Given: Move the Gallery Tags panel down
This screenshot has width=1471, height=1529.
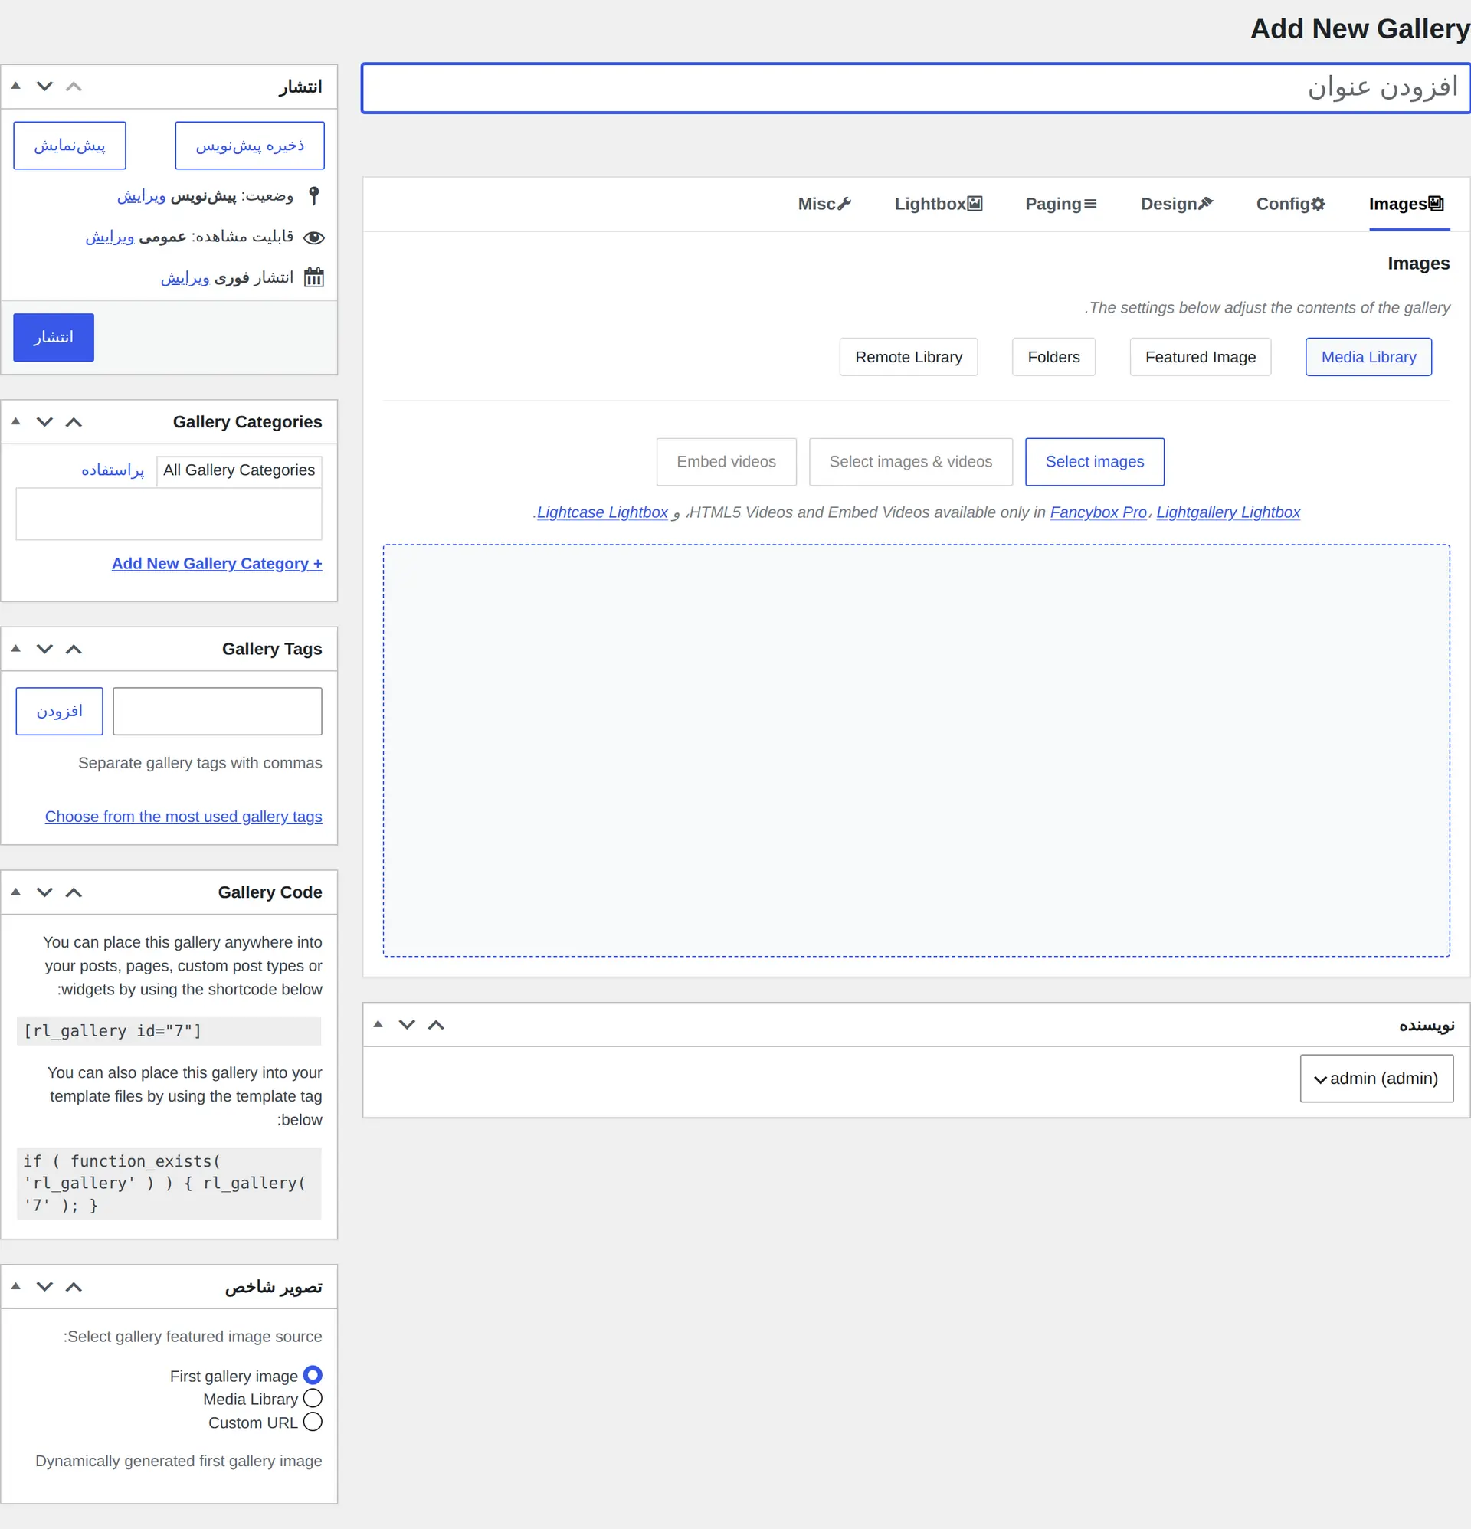Looking at the screenshot, I should click(44, 649).
